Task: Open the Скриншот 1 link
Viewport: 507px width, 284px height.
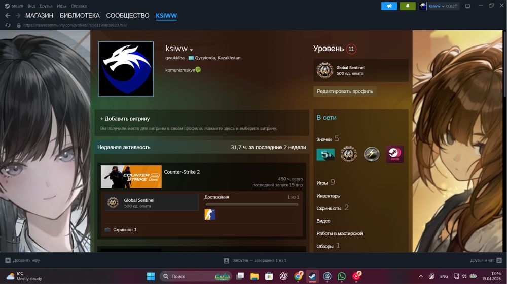Action: pyautogui.click(x=125, y=230)
